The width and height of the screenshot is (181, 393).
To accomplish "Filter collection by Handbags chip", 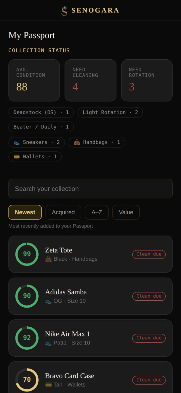I will click(97, 142).
